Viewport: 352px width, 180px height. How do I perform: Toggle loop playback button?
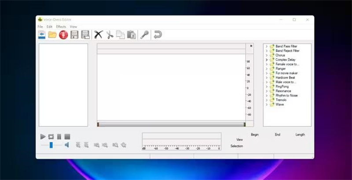(51, 137)
